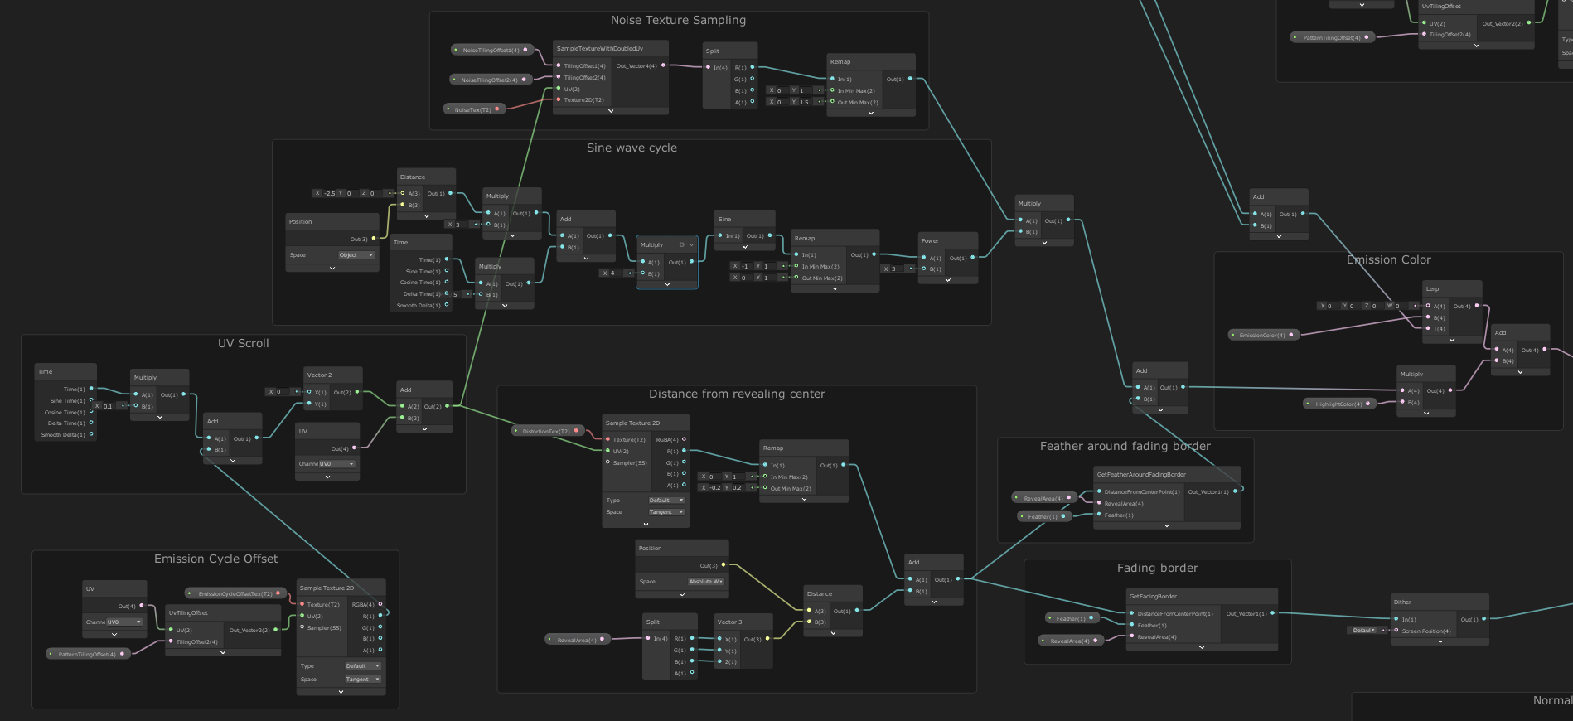Select the Vector 3 node header

click(743, 622)
